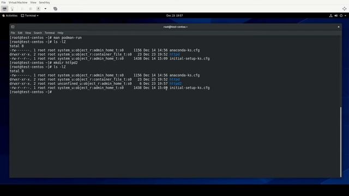Click the terminal vertical scrollbar handle
349x196 pixels.
(x=340, y=142)
